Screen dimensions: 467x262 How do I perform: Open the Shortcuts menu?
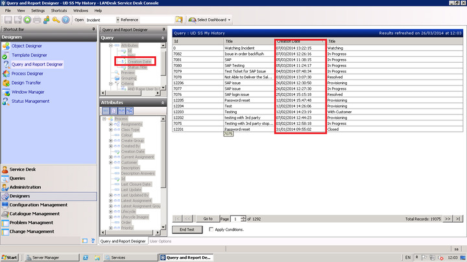pos(58,11)
